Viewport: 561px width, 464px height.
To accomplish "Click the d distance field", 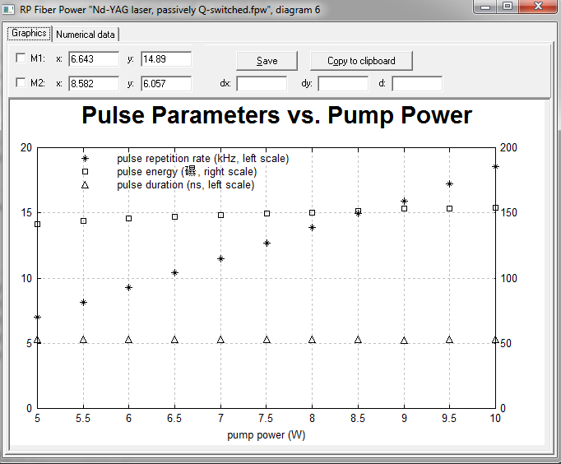I will (416, 84).
